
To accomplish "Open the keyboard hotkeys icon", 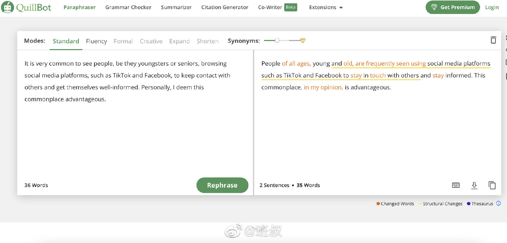I will pos(456,185).
